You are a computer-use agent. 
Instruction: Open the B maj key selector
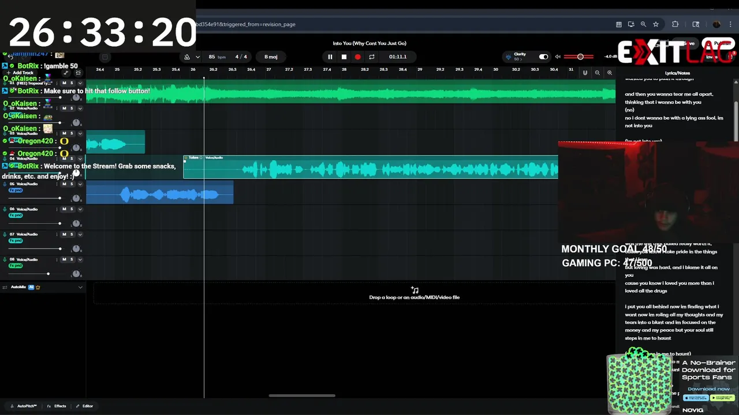(271, 57)
